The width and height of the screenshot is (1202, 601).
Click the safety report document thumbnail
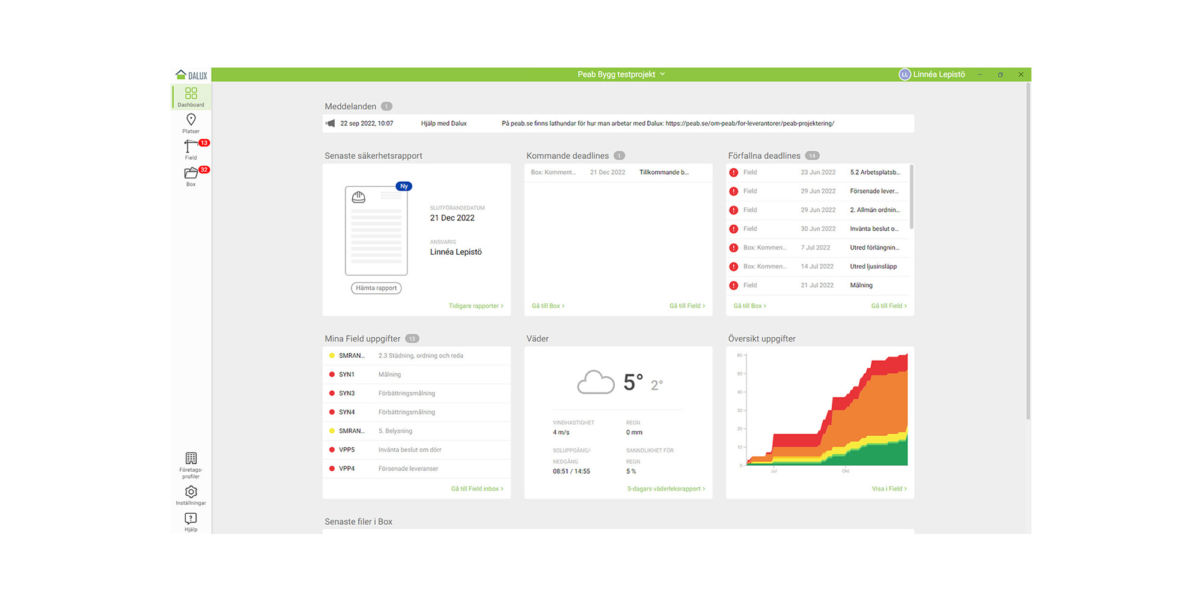(x=376, y=231)
